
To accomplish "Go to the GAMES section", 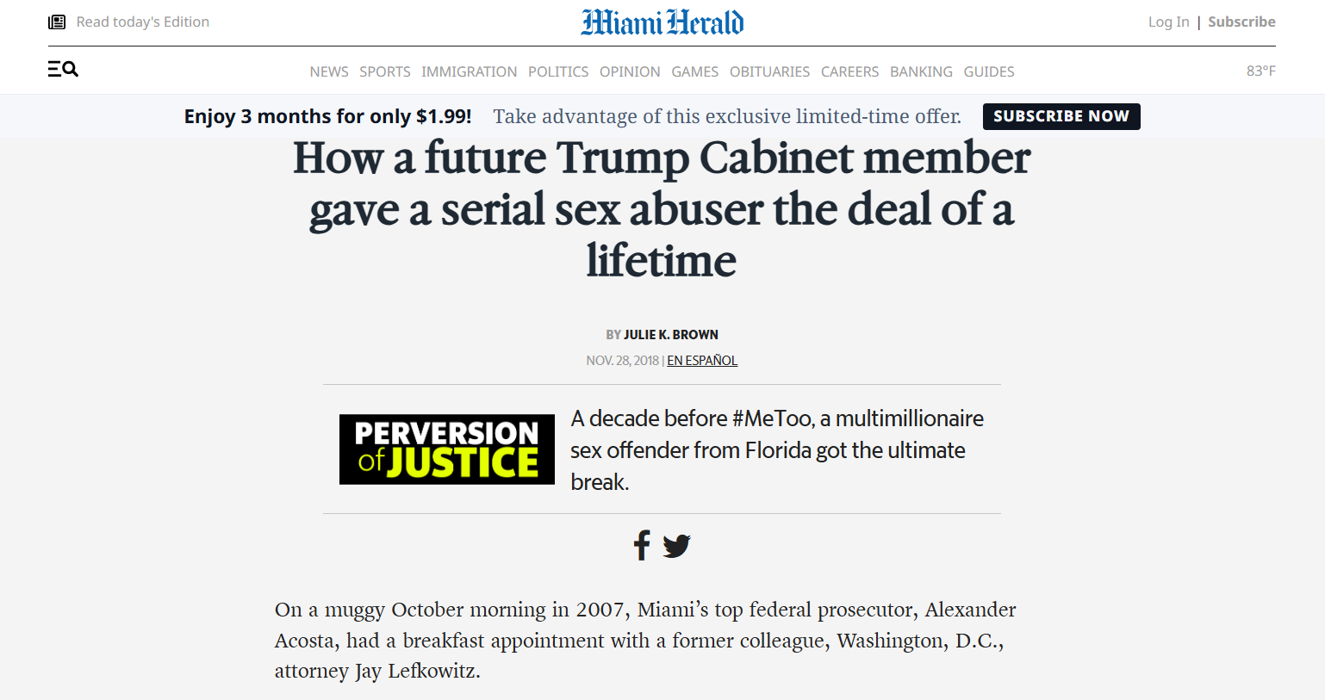I will tap(695, 71).
